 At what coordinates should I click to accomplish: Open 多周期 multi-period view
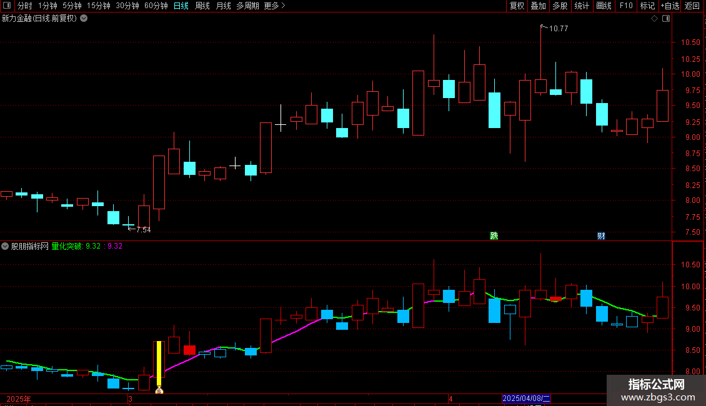click(247, 6)
